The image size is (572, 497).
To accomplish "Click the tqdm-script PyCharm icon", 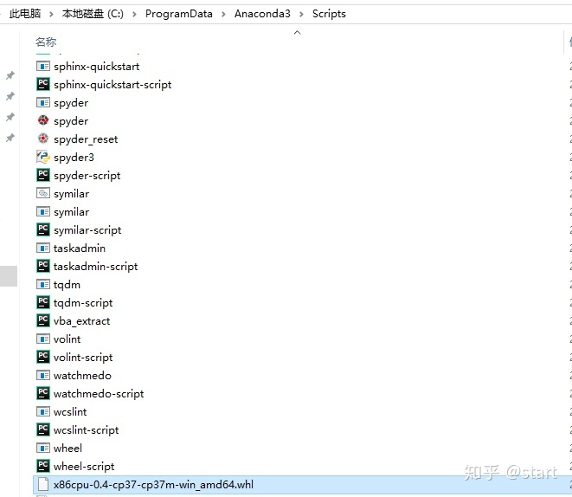I will tap(43, 302).
